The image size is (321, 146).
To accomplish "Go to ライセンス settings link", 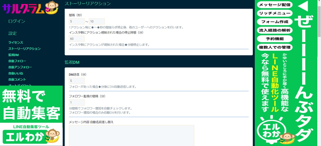I will click(x=16, y=43).
